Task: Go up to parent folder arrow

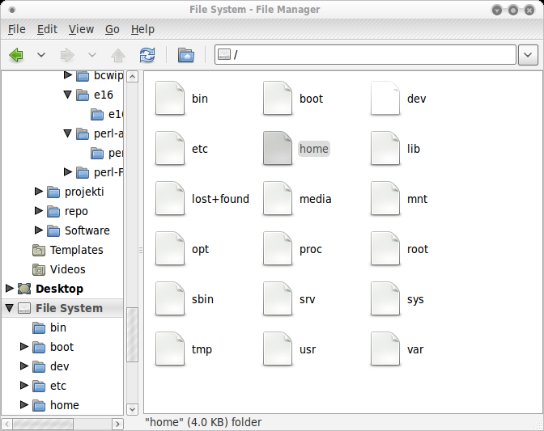Action: point(118,55)
